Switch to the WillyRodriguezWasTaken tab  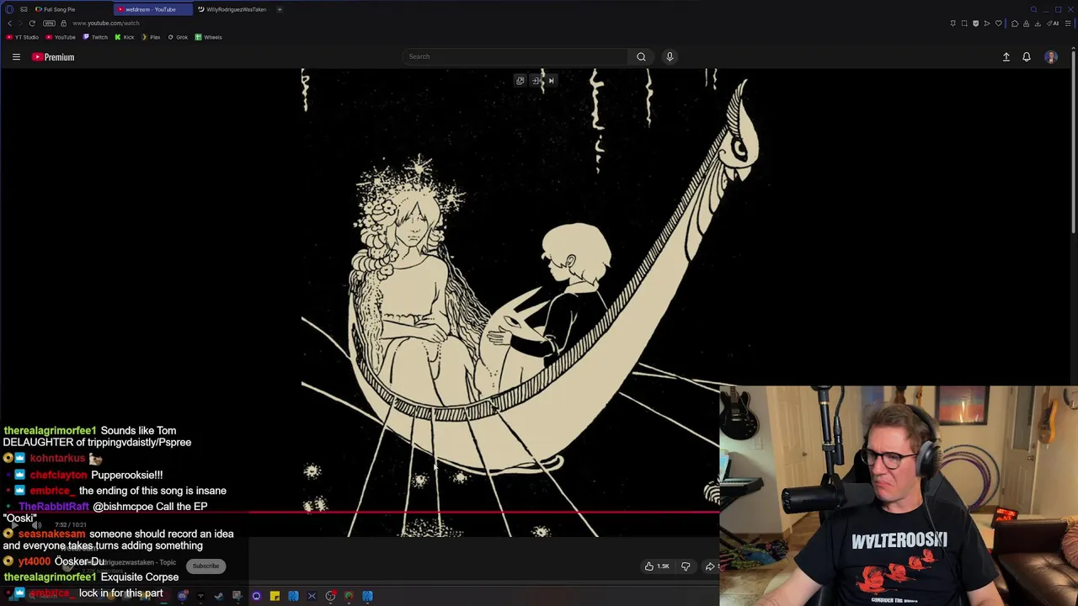pos(232,9)
